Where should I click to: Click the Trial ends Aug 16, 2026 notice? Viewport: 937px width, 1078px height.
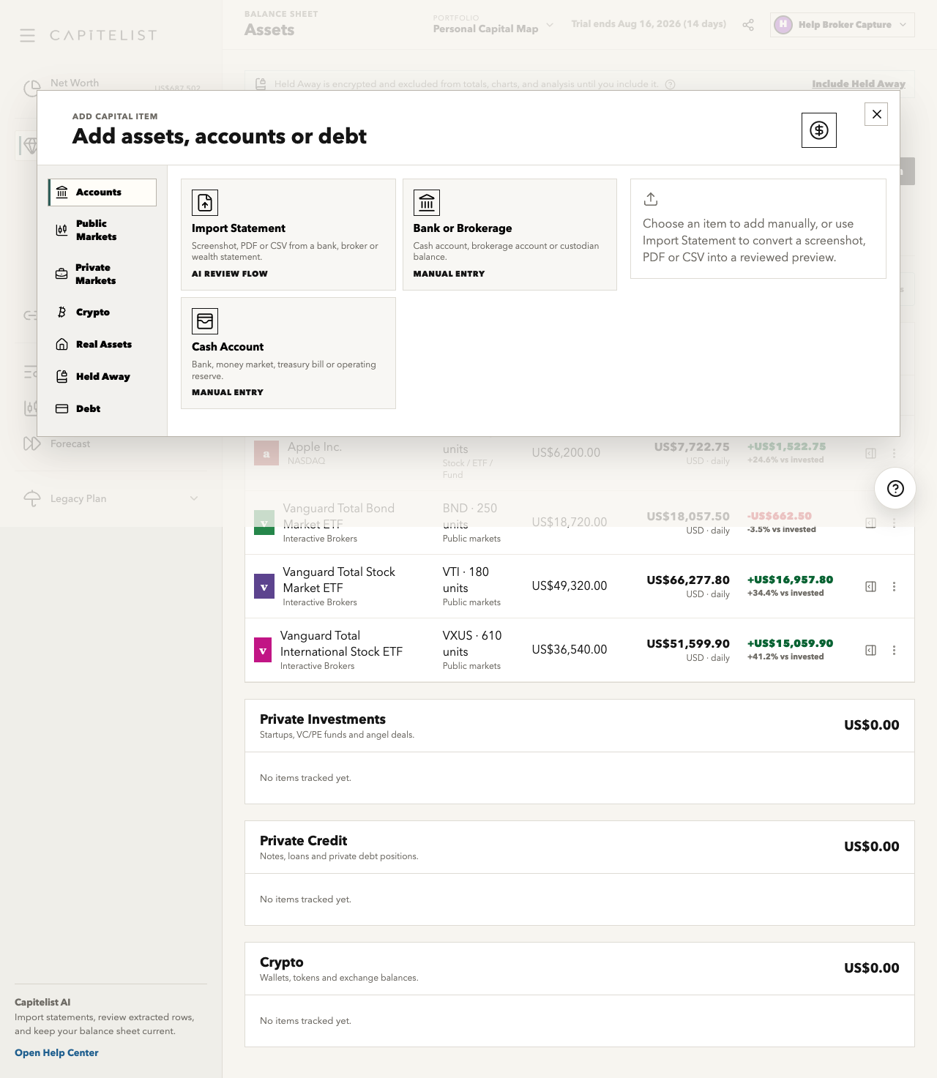(649, 24)
